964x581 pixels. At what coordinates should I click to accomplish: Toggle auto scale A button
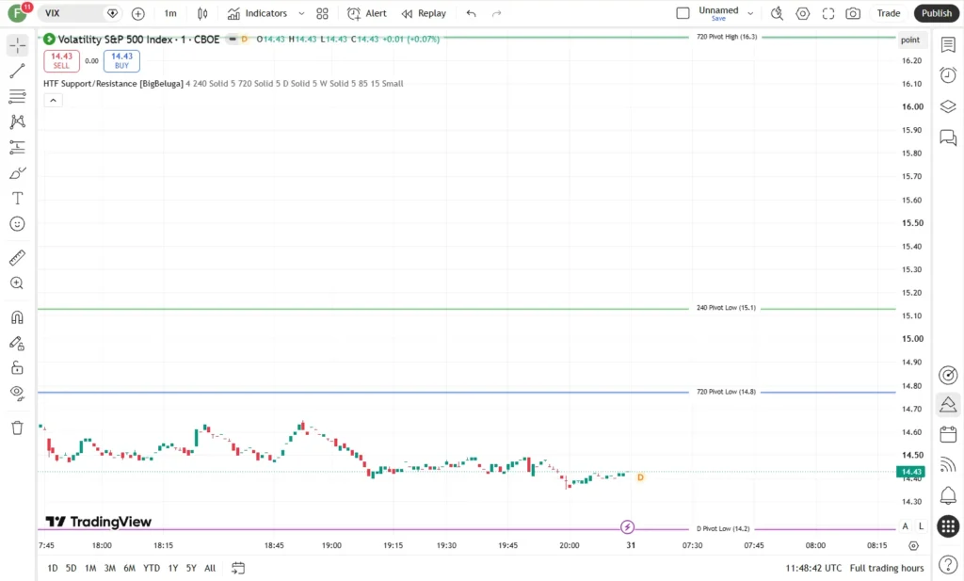click(905, 526)
